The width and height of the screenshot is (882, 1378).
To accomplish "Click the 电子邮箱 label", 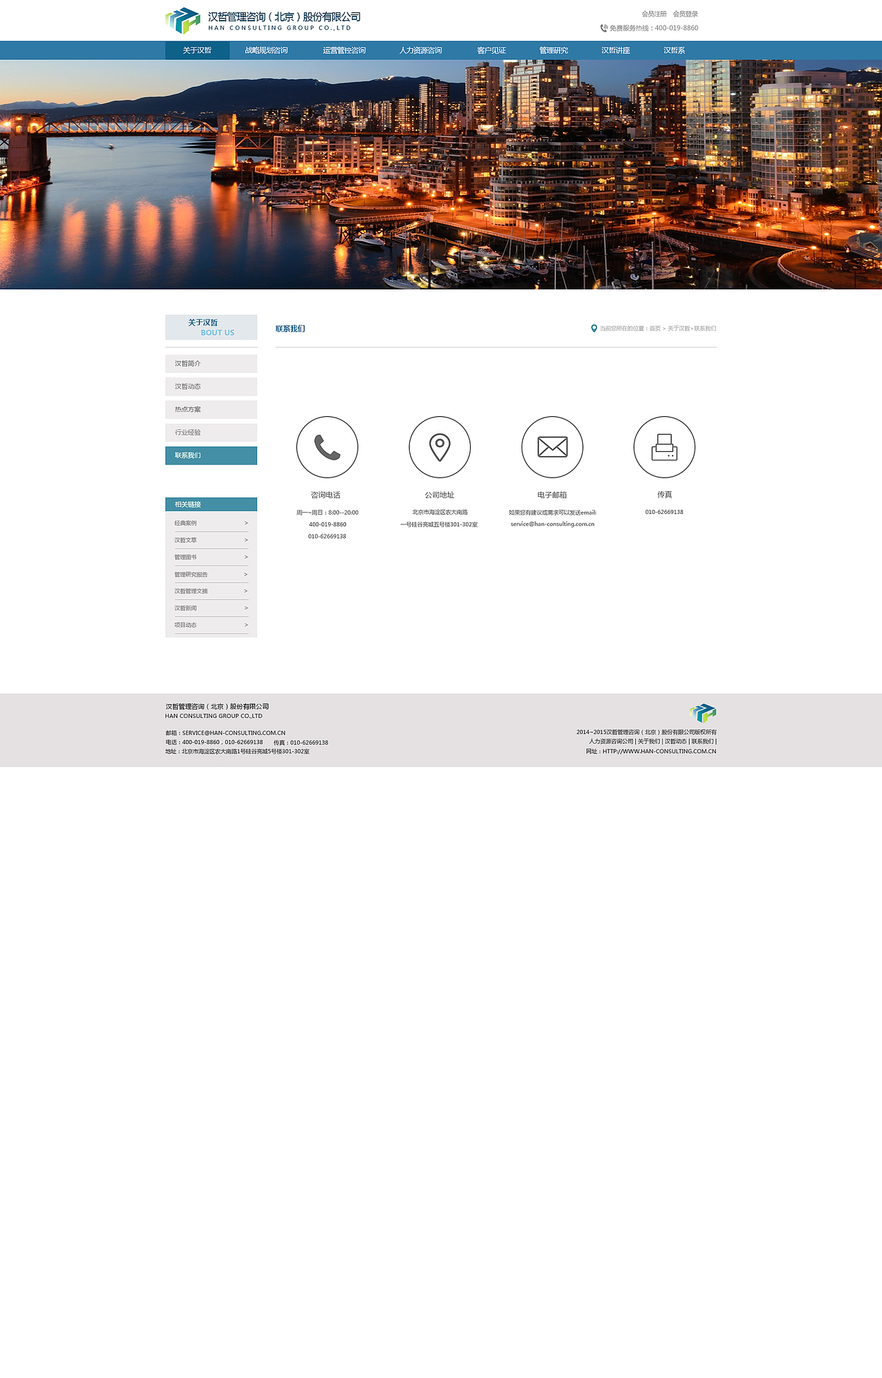I will [x=552, y=495].
